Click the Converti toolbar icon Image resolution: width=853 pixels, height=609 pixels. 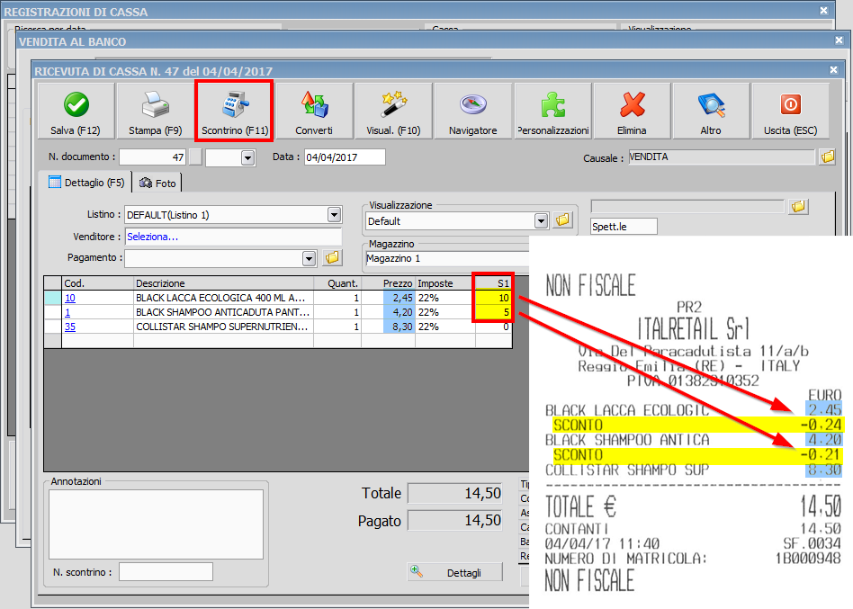point(313,112)
